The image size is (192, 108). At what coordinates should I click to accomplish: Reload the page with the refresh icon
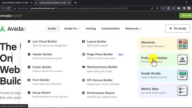click(8, 8)
